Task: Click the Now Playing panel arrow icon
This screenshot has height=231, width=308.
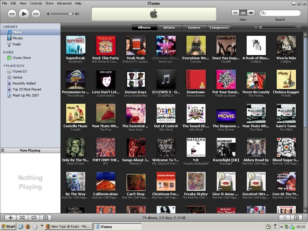Action: [2, 150]
